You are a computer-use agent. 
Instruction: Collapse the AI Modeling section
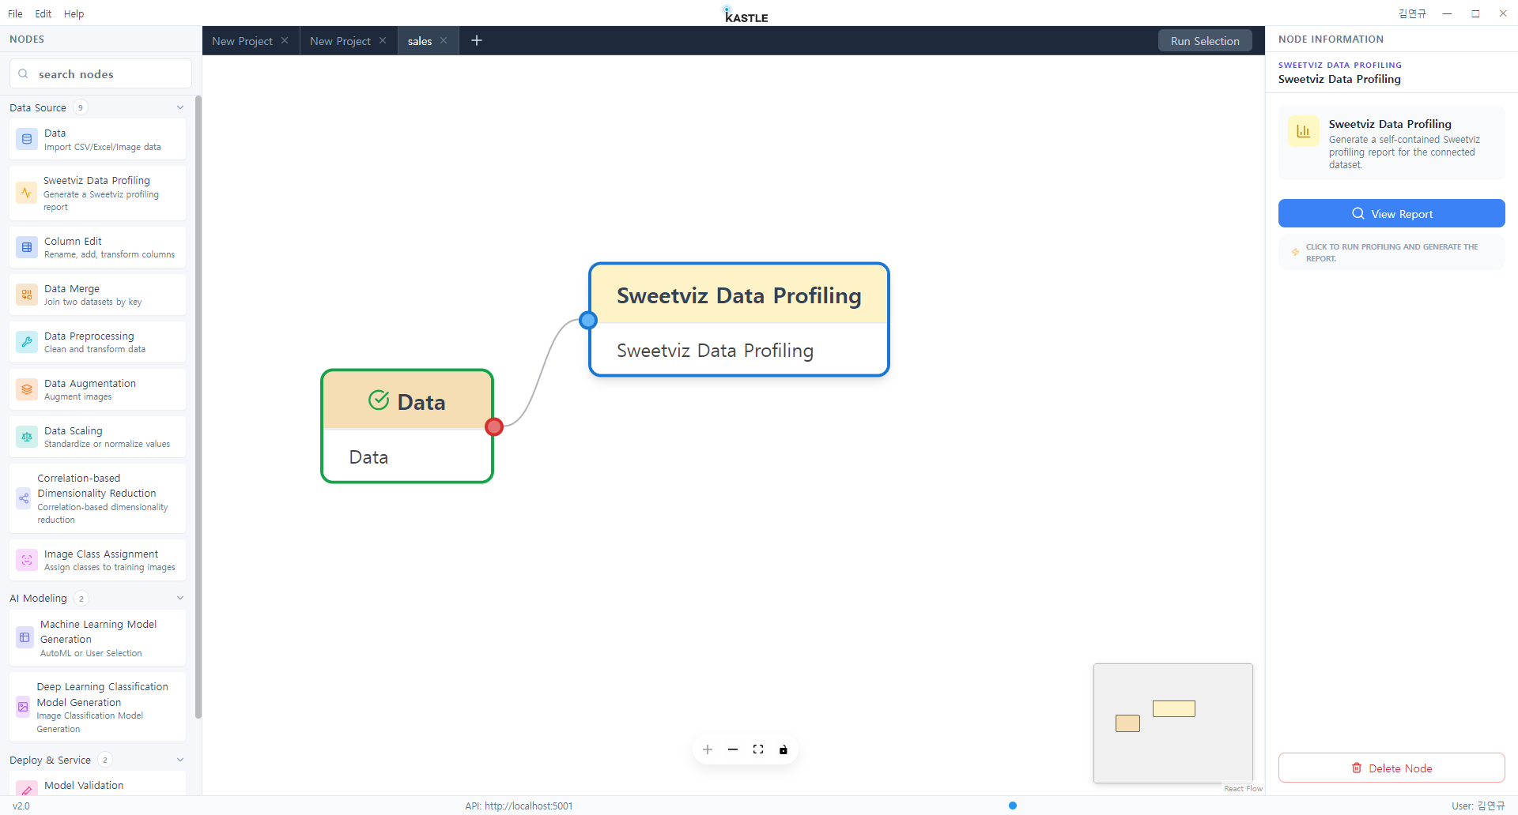[180, 598]
